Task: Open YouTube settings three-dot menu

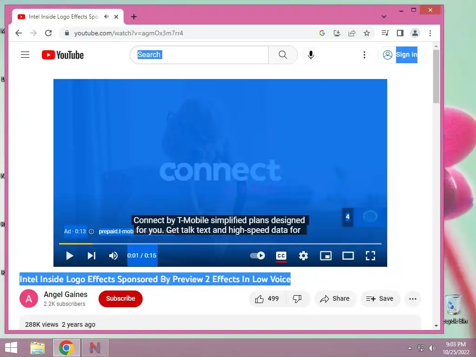Action: point(364,55)
